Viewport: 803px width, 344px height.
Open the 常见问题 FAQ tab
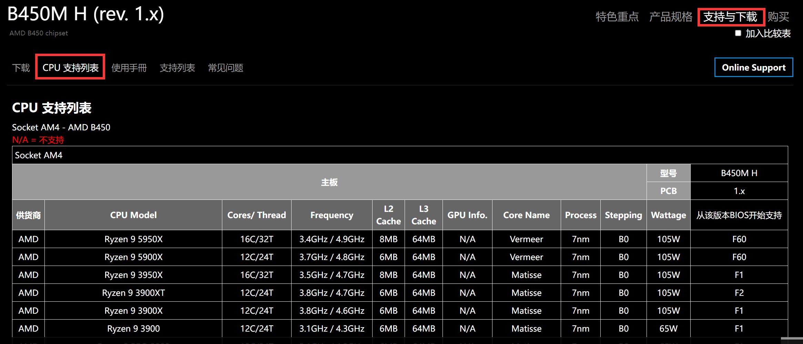coord(225,67)
